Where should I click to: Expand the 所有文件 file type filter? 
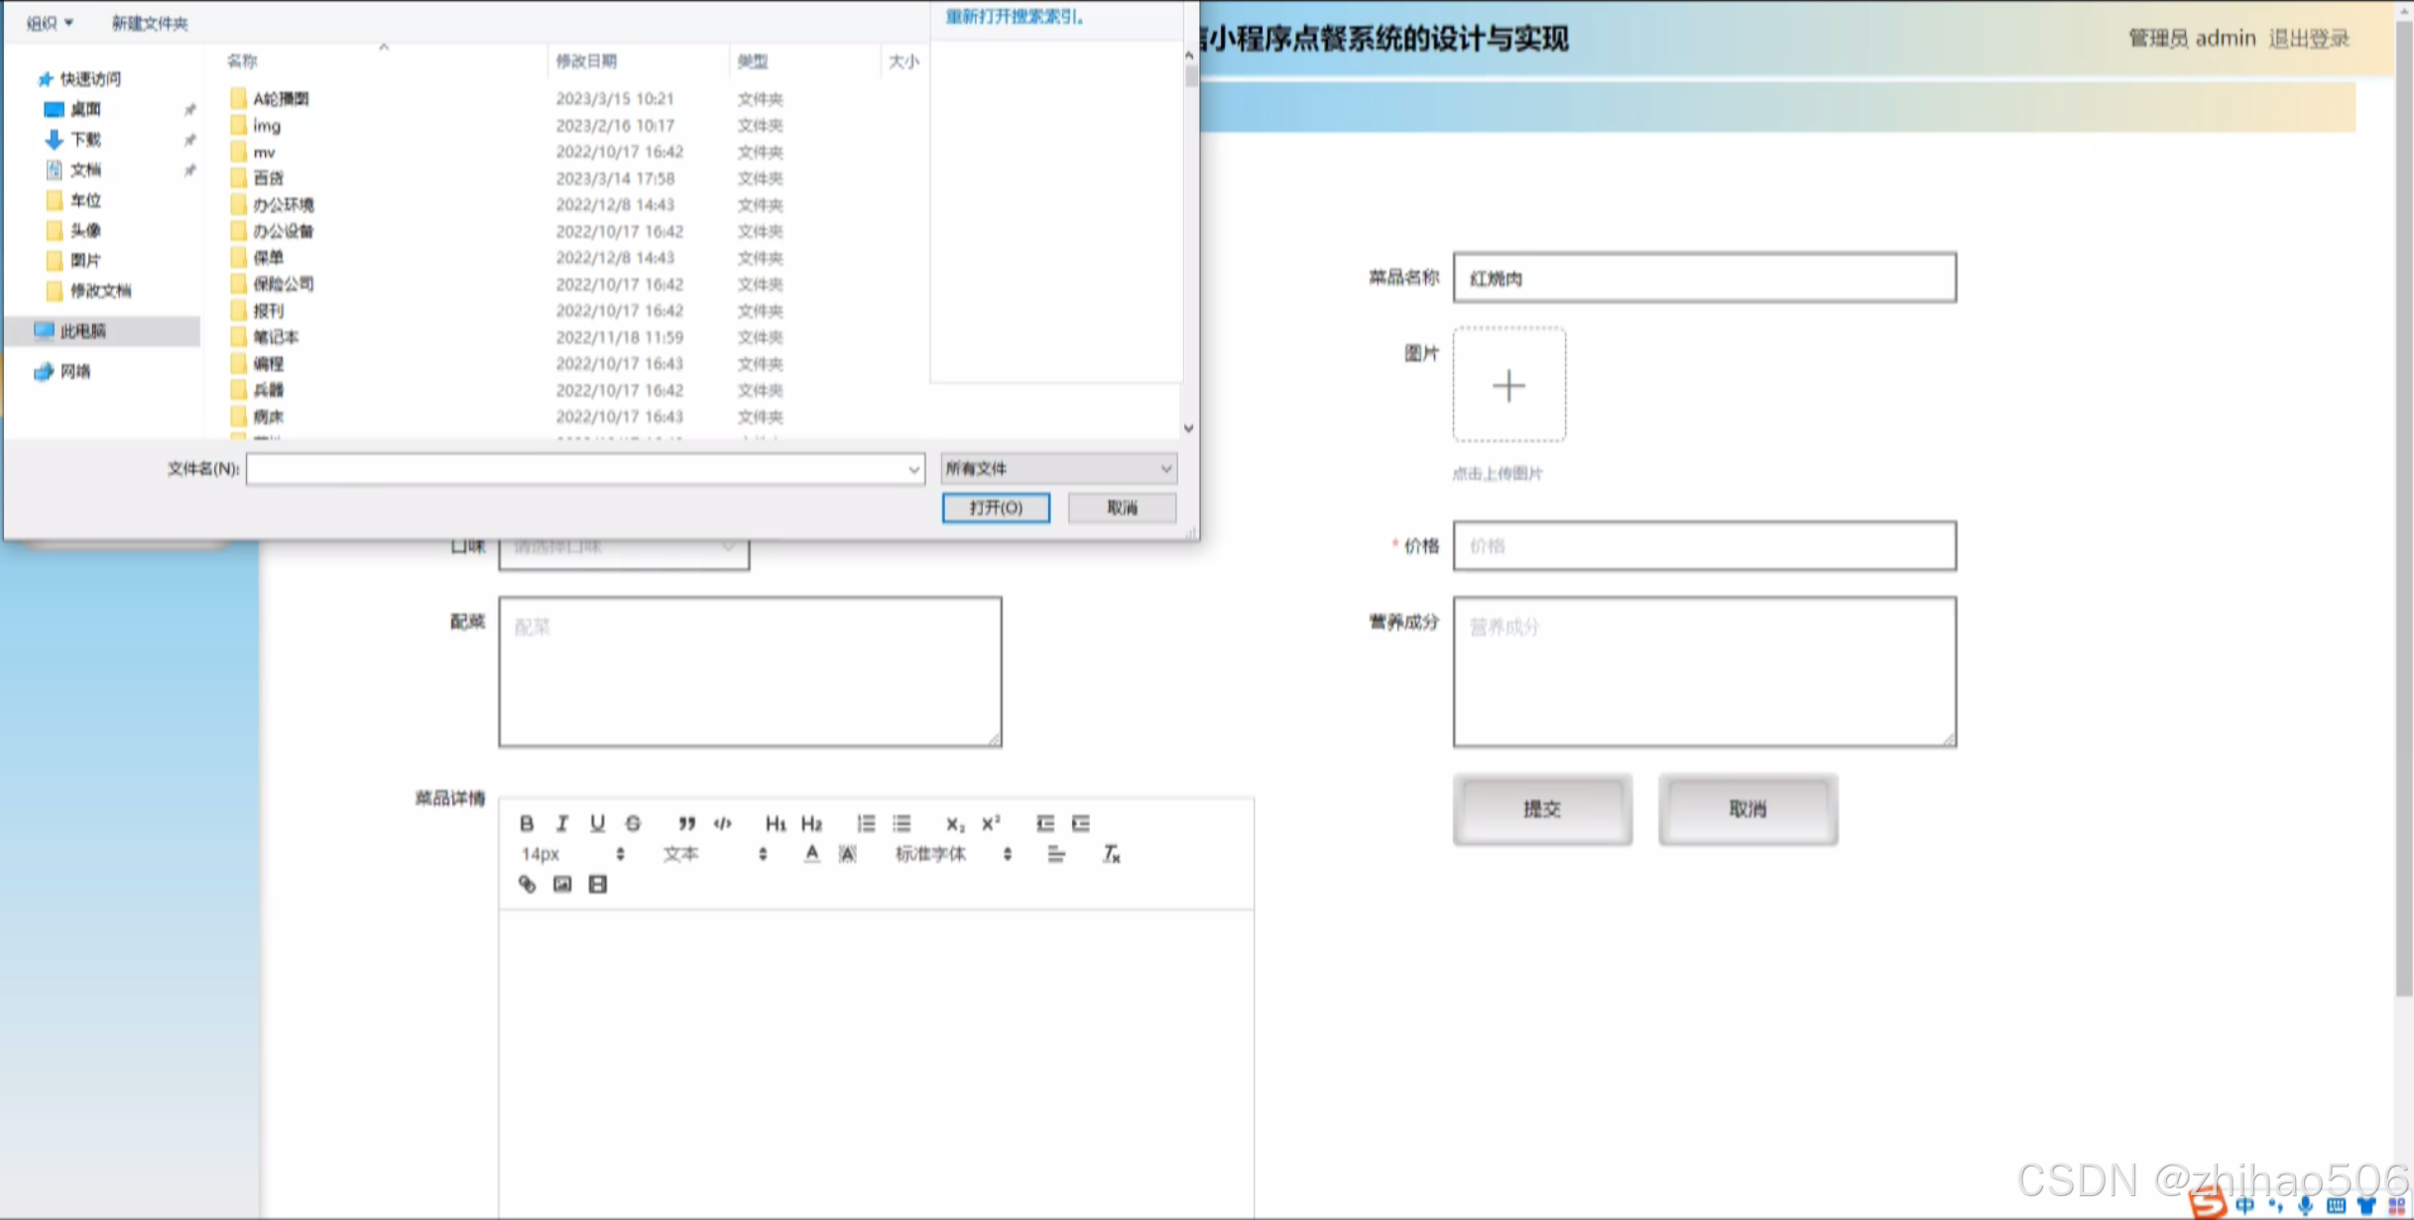click(x=1058, y=468)
